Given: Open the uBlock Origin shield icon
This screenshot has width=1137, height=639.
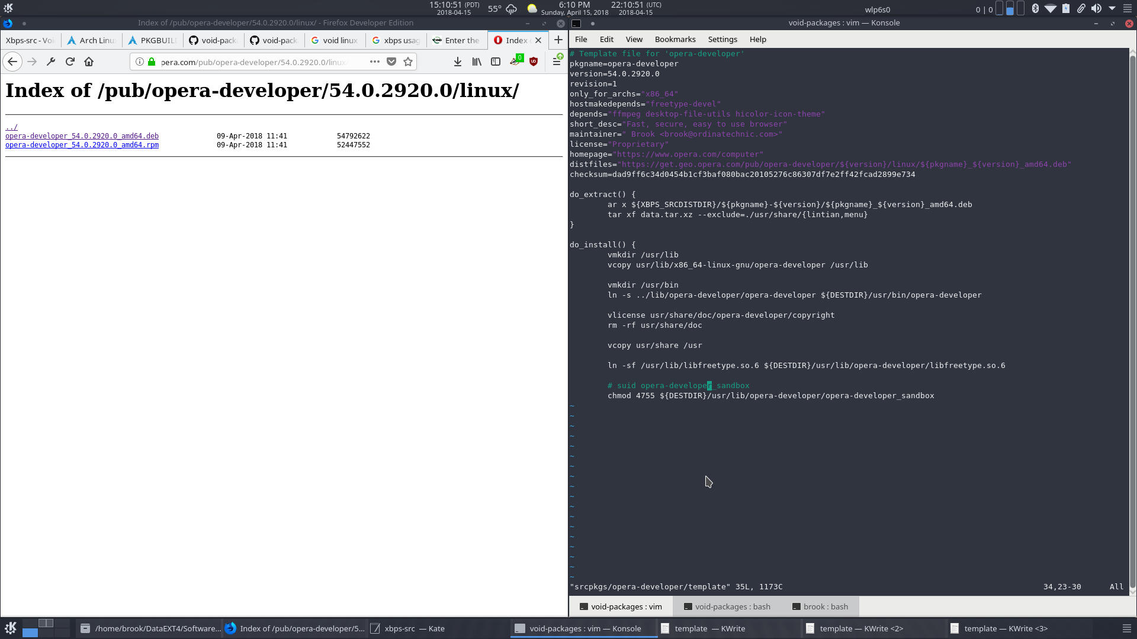Looking at the screenshot, I should coord(534,62).
